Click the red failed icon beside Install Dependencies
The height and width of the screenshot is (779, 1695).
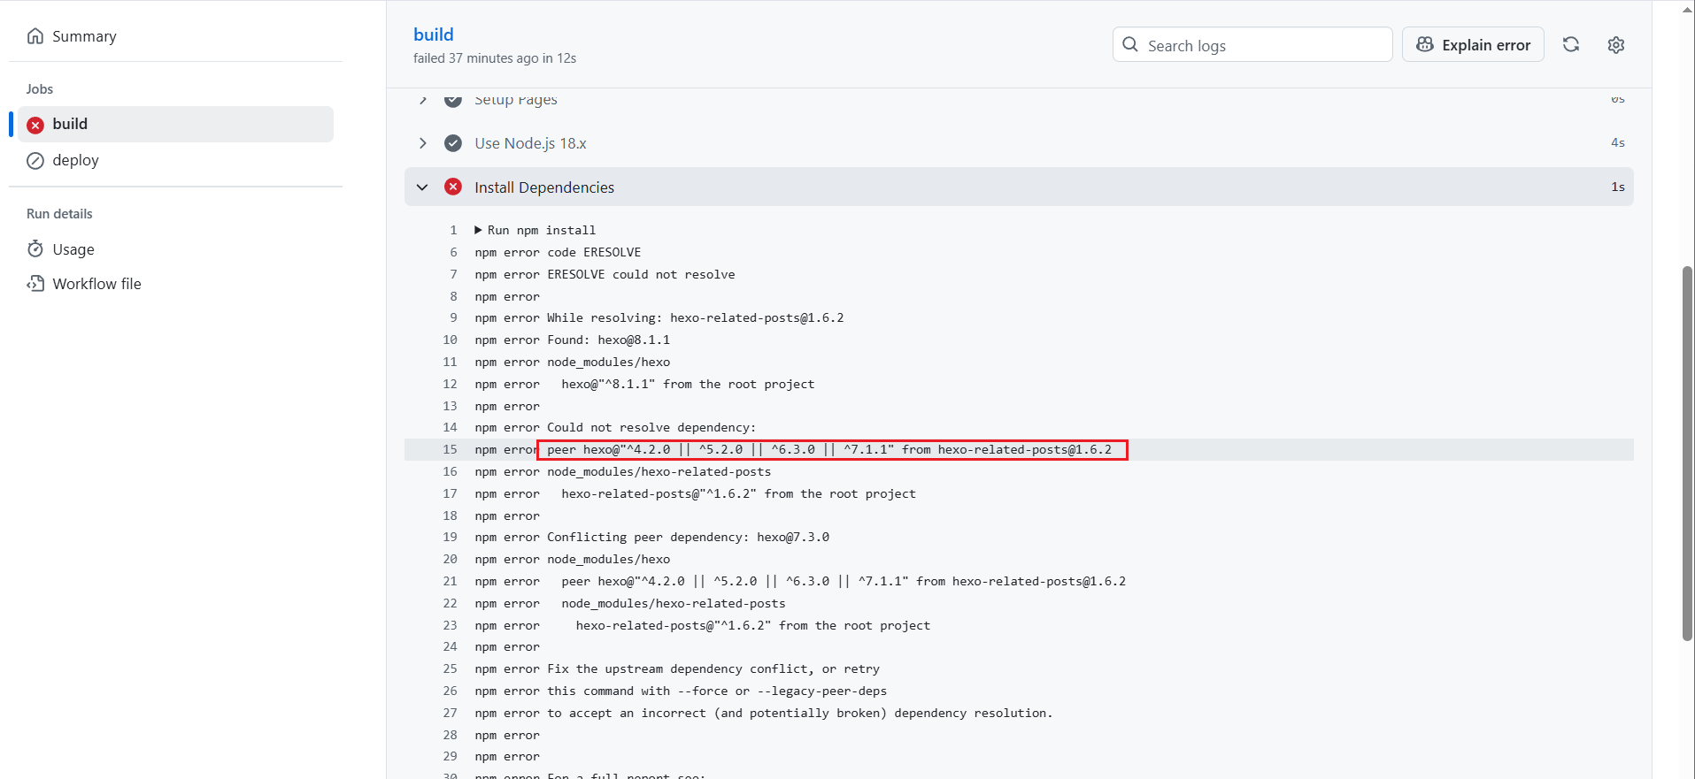(x=453, y=187)
